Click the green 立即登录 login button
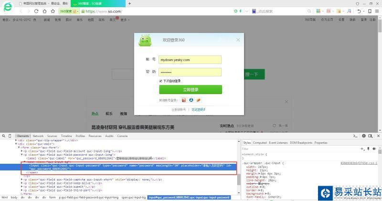Screen dimensions: 382x201 tap(191, 89)
